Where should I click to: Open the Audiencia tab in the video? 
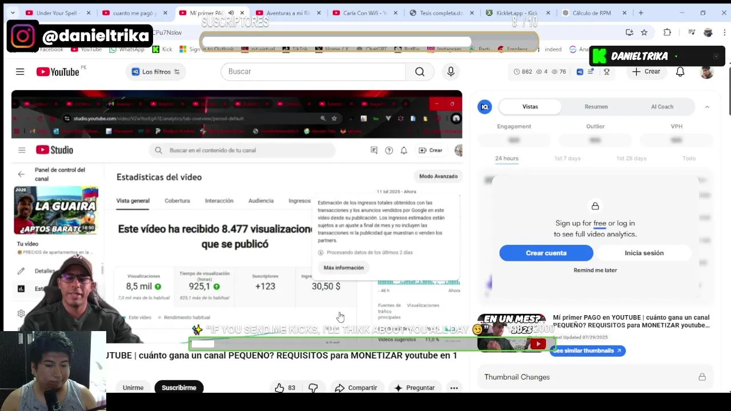tap(261, 201)
